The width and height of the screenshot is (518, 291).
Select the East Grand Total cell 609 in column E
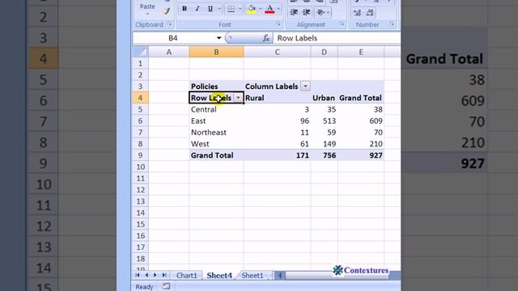(361, 120)
